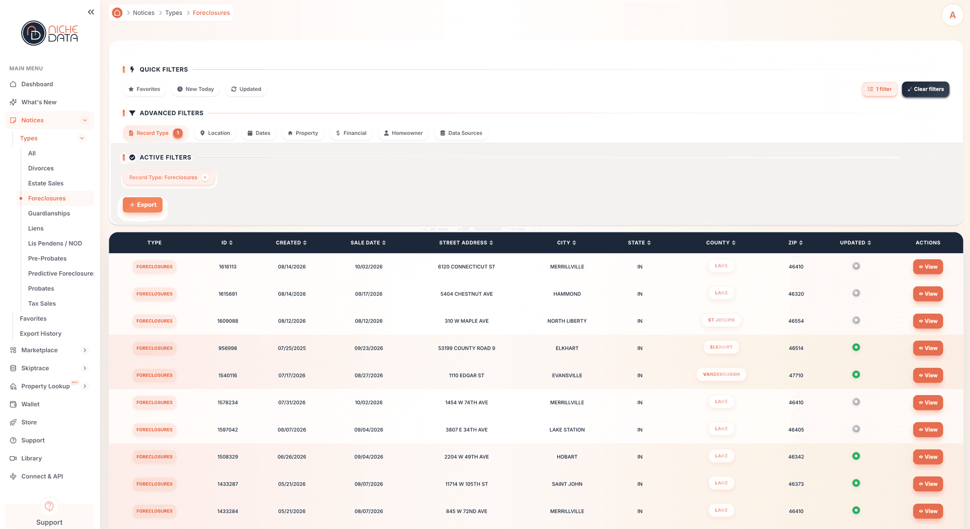The height and width of the screenshot is (529, 970).
Task: Click the Support help icon at bottom
Action: [x=49, y=506]
